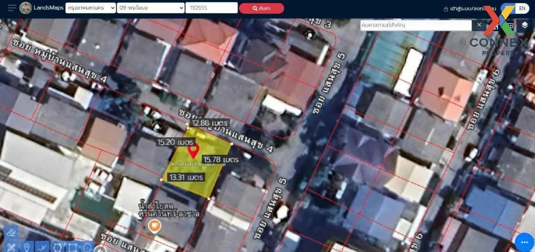Select the rectangle drawing tool
The width and height of the screenshot is (535, 252).
point(72,247)
